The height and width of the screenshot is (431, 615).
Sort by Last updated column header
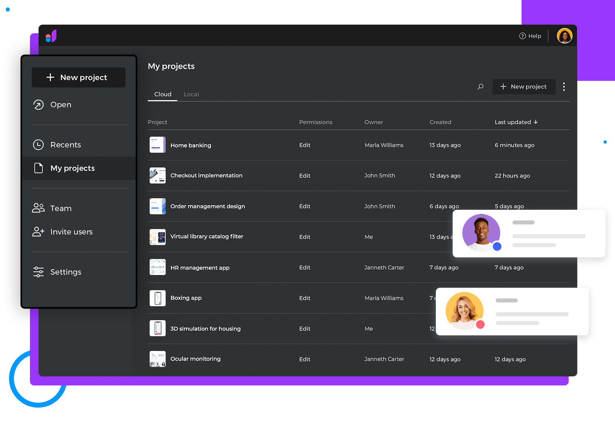pyautogui.click(x=516, y=122)
